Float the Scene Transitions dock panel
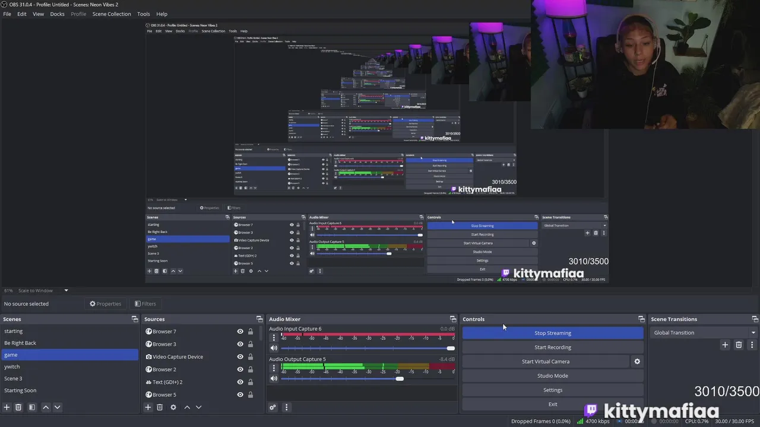The width and height of the screenshot is (760, 427). click(x=755, y=319)
